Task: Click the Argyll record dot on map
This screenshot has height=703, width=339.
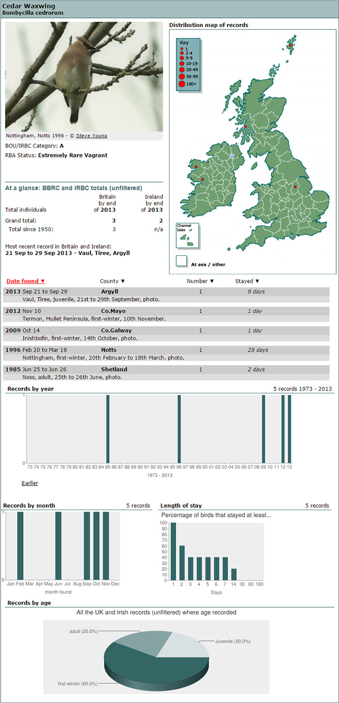Action: (x=246, y=126)
